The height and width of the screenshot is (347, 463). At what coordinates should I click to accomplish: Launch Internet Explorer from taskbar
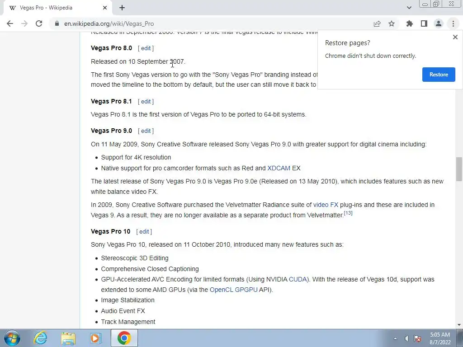point(40,338)
